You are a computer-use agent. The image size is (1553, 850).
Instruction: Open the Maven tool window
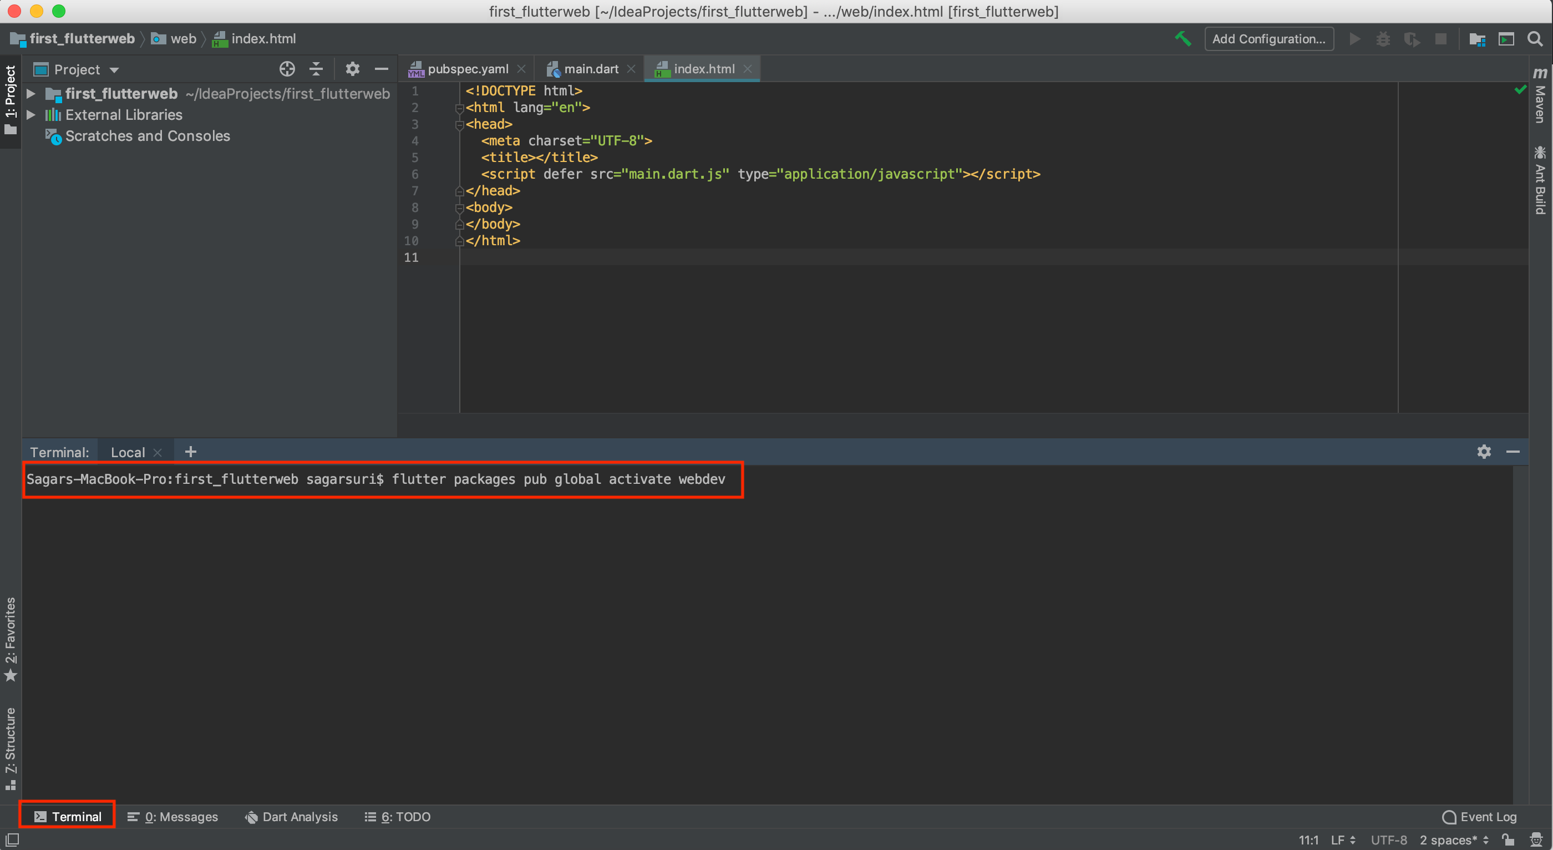click(x=1540, y=95)
